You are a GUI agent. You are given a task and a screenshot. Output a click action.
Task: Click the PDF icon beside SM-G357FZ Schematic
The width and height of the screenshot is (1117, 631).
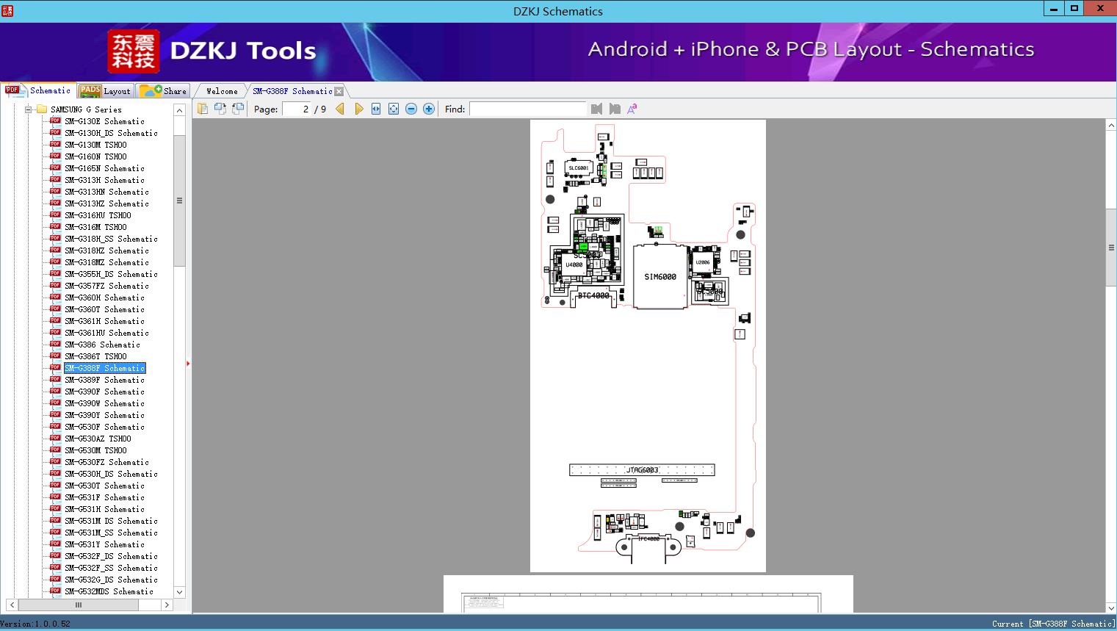(55, 286)
